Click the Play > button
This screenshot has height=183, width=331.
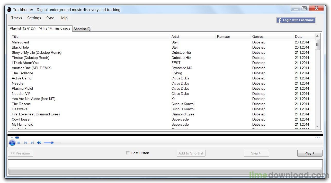point(309,153)
